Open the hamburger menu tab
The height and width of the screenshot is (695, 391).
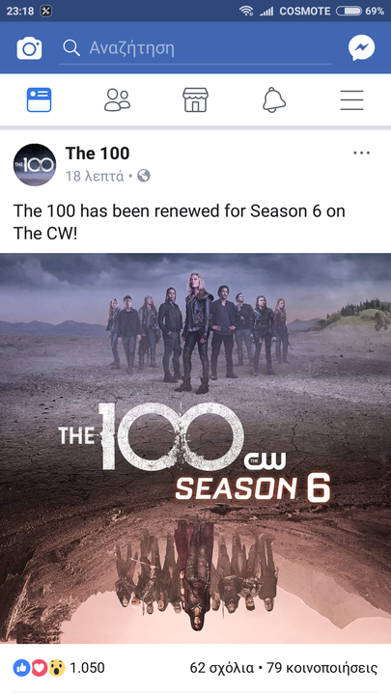click(352, 99)
